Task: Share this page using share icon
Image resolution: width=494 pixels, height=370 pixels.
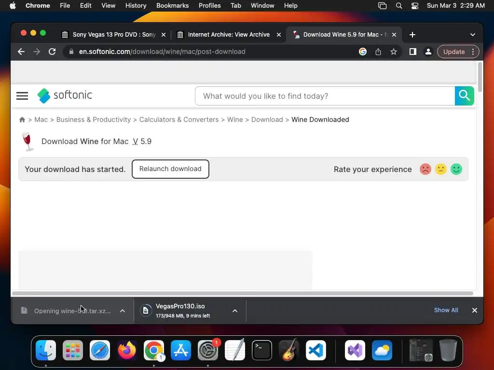Action: click(x=378, y=52)
